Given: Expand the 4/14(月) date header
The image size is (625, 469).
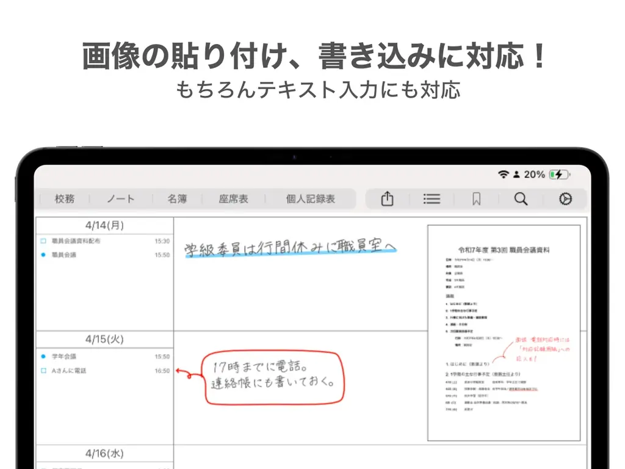Looking at the screenshot, I should [104, 225].
